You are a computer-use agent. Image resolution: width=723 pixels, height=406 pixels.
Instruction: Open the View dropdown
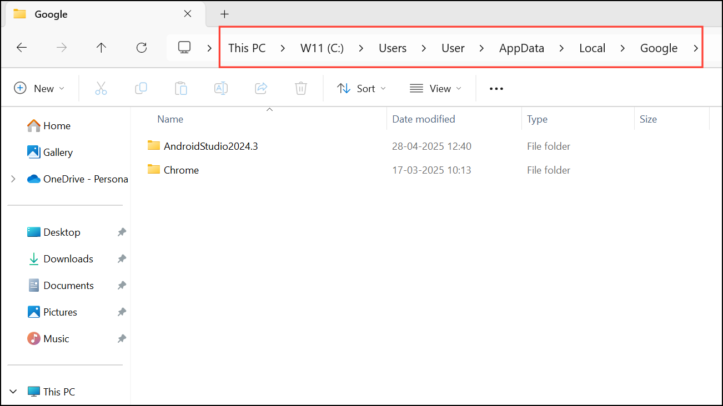pyautogui.click(x=435, y=88)
